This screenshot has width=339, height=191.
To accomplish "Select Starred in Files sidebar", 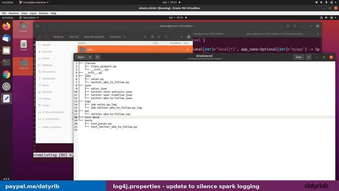I will click(x=47, y=51).
